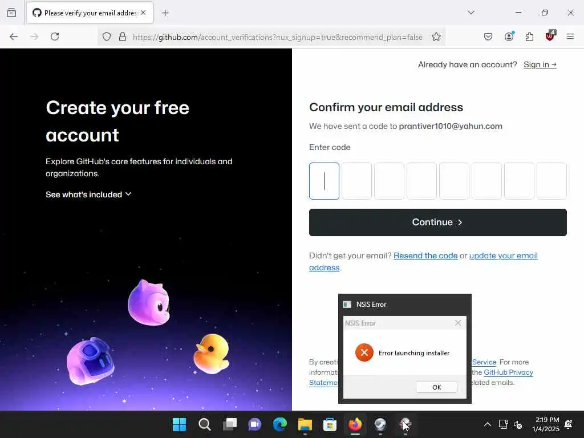Click OK in the NSIS Error dialog
Image resolution: width=584 pixels, height=438 pixels.
pos(436,387)
